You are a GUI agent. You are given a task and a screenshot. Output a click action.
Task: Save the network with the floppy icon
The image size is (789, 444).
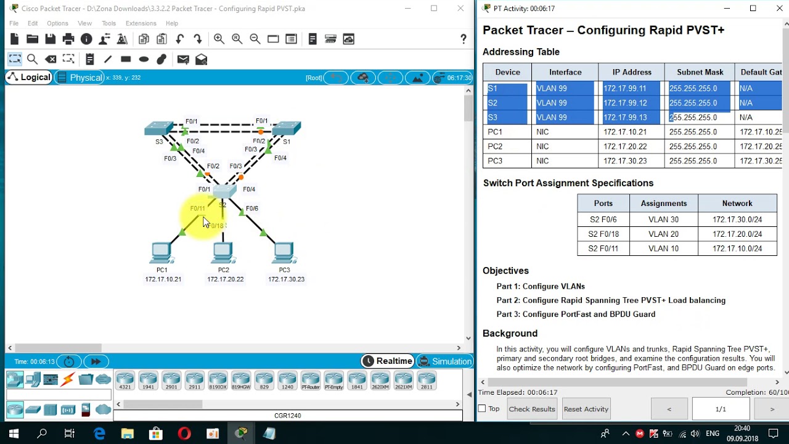tap(51, 39)
